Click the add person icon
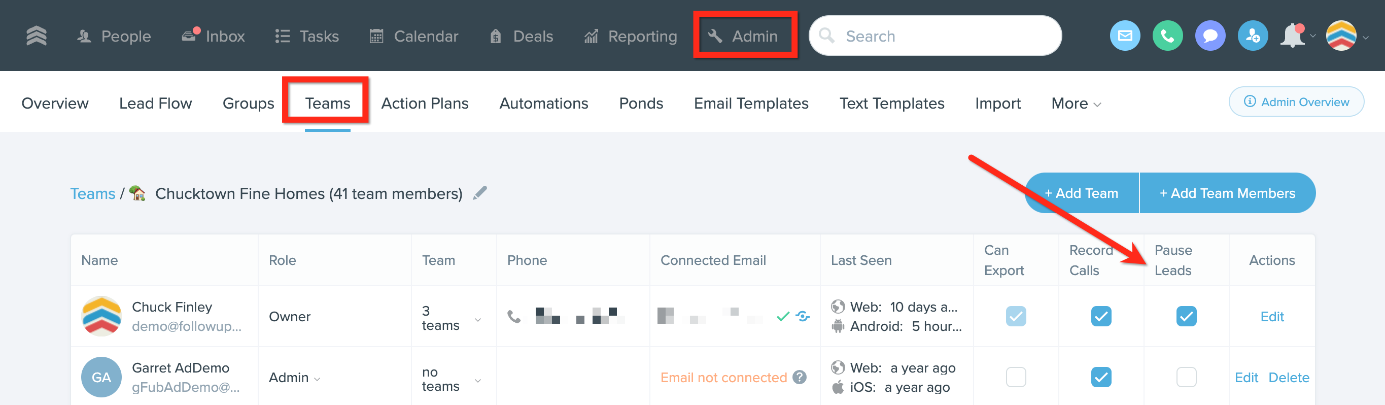The height and width of the screenshot is (405, 1385). (x=1252, y=36)
